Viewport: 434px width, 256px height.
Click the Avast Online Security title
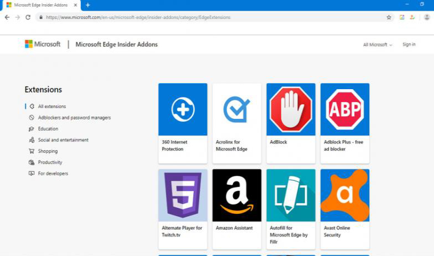(x=337, y=232)
